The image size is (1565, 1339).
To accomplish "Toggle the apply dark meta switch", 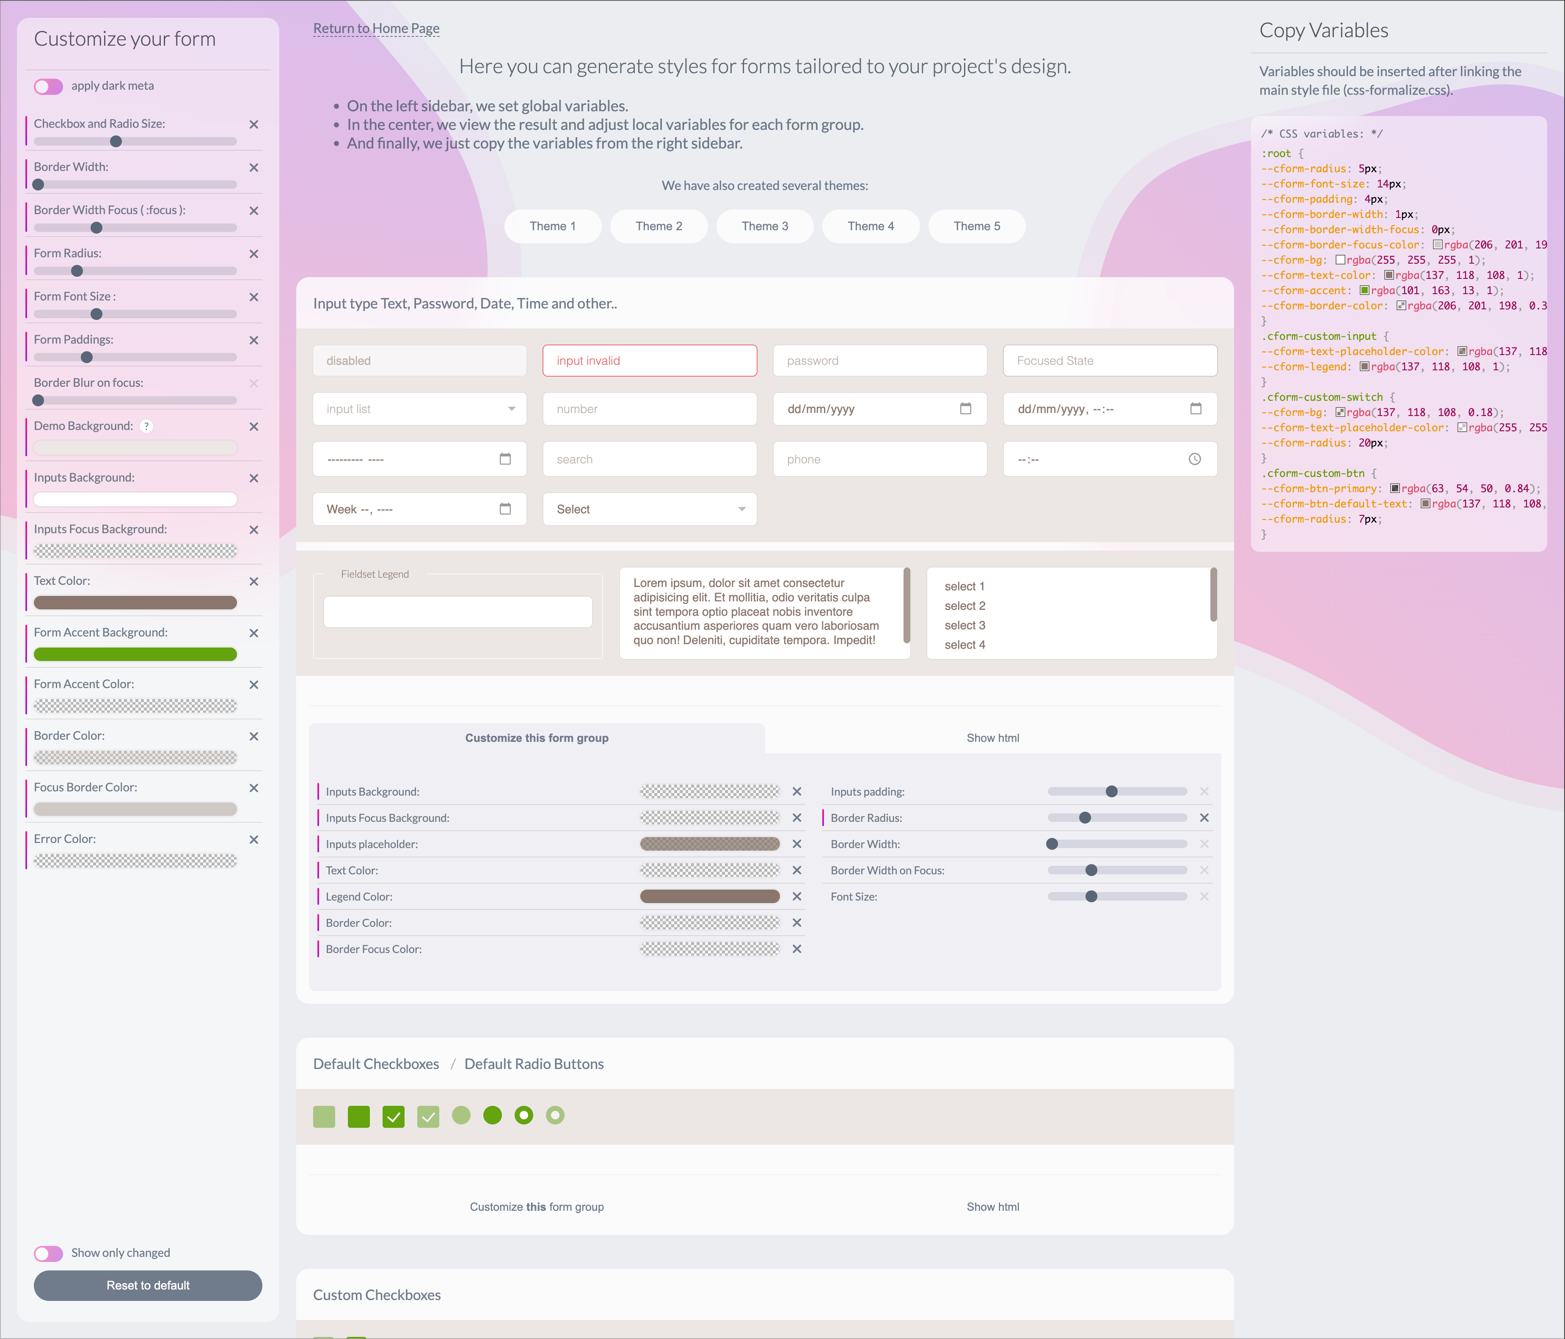I will click(x=48, y=86).
